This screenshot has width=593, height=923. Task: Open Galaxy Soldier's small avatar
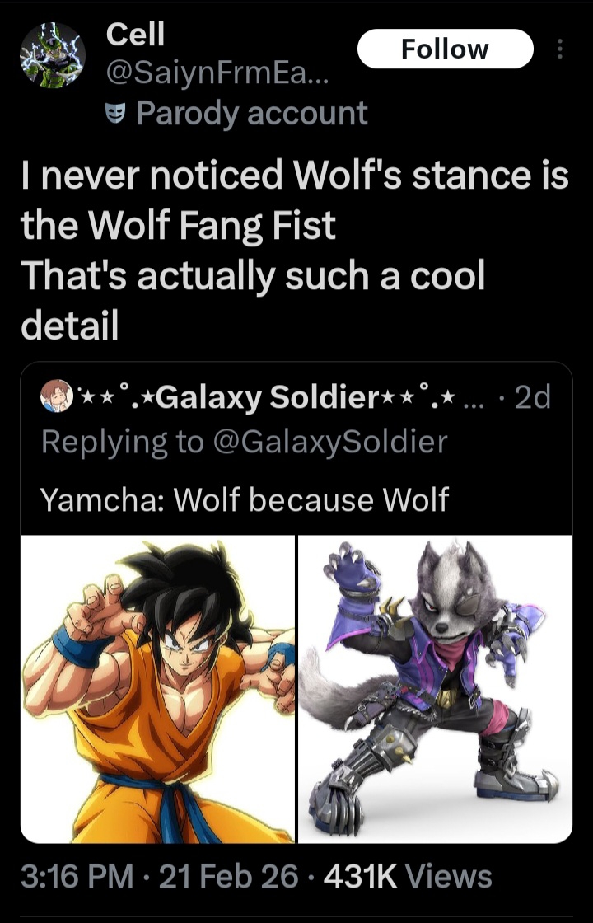point(56,400)
